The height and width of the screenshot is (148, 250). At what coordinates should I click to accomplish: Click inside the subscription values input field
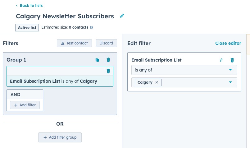click(193, 82)
